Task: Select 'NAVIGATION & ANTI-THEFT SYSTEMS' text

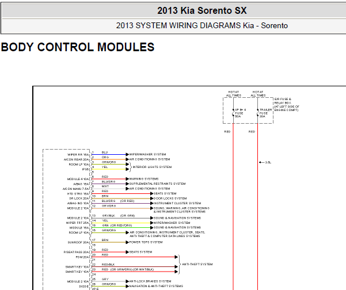Action: point(156,286)
